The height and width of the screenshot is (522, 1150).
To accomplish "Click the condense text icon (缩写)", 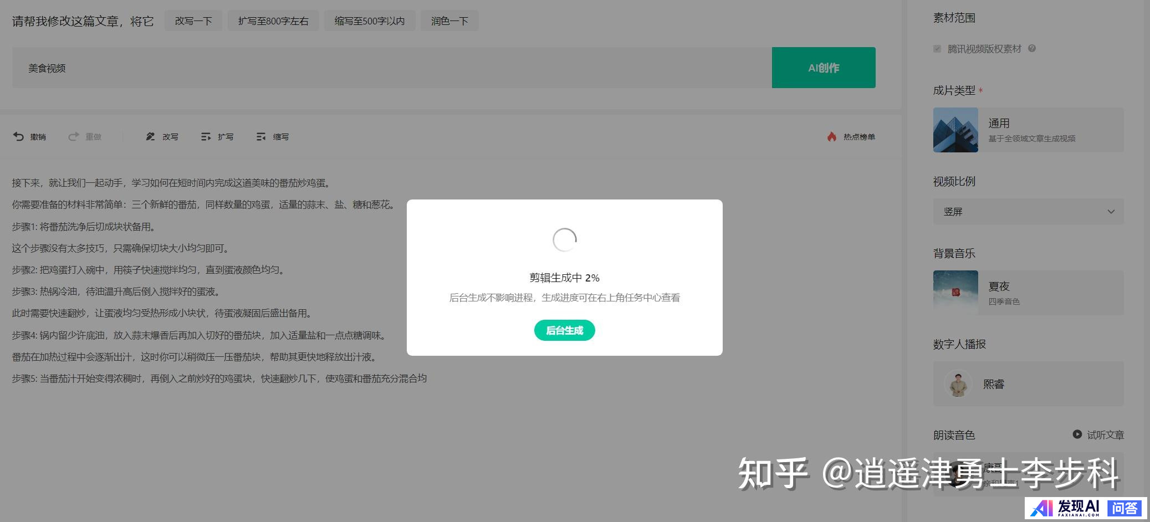I will (x=261, y=136).
